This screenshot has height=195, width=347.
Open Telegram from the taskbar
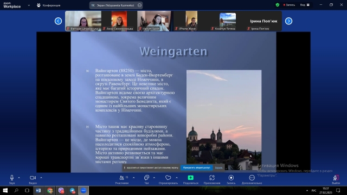(72, 190)
